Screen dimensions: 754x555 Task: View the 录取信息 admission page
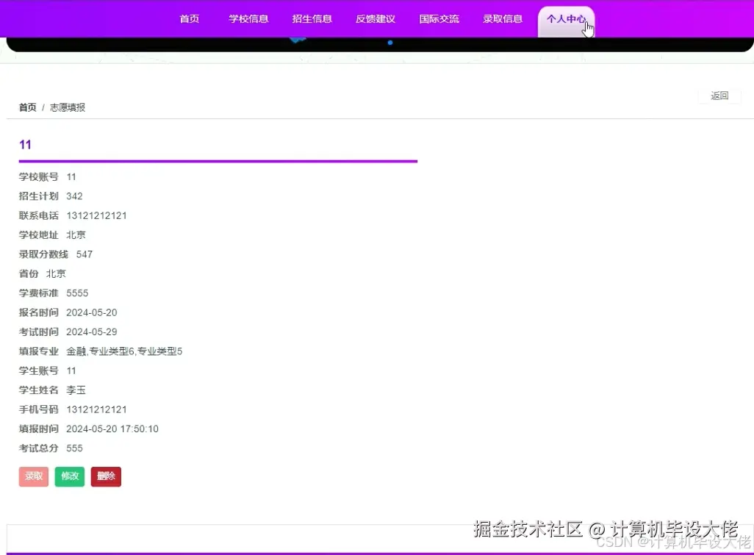[503, 20]
